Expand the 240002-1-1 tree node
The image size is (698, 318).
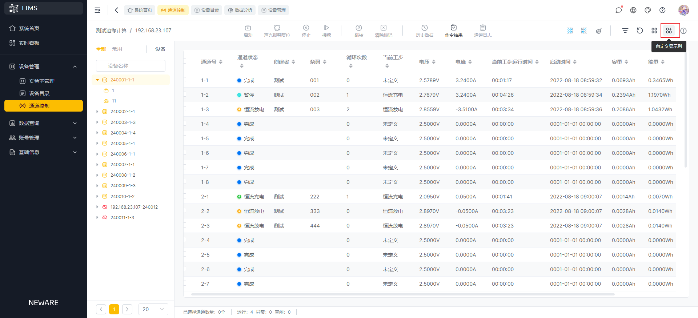click(x=97, y=112)
